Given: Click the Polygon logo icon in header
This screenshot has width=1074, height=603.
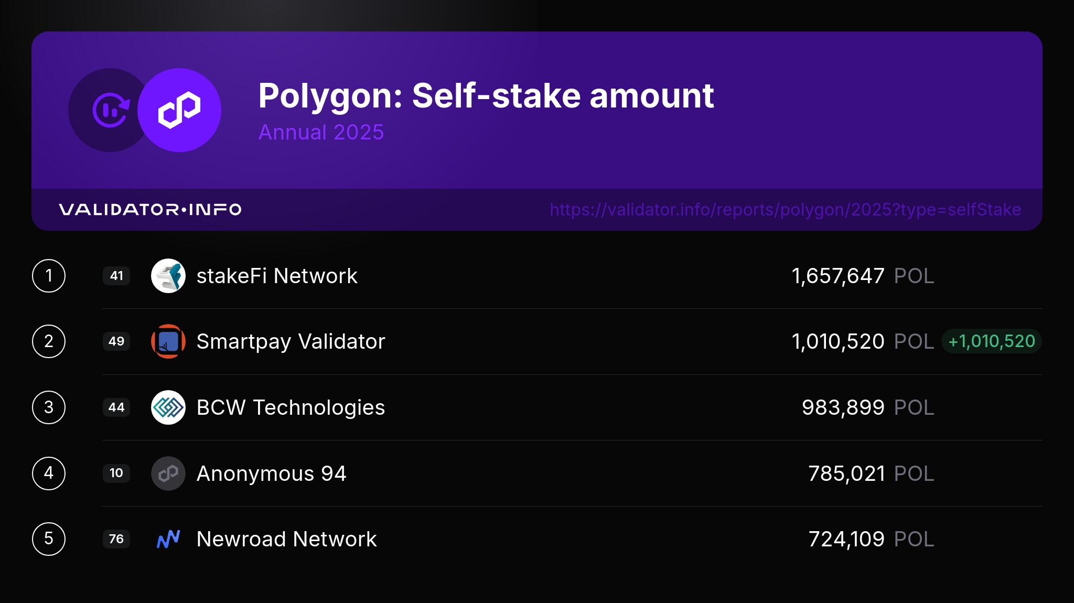Looking at the screenshot, I should tap(179, 110).
